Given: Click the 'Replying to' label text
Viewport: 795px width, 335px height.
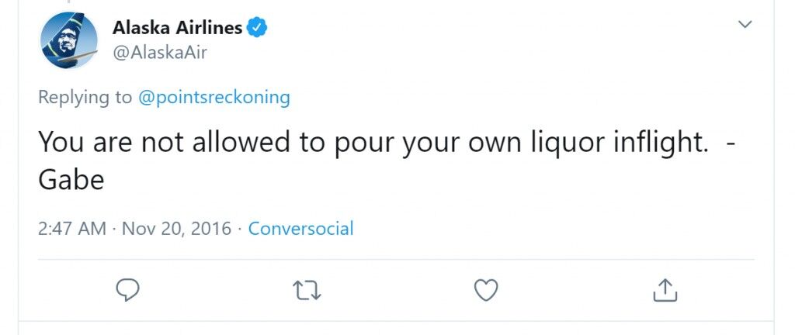Looking at the screenshot, I should [85, 97].
